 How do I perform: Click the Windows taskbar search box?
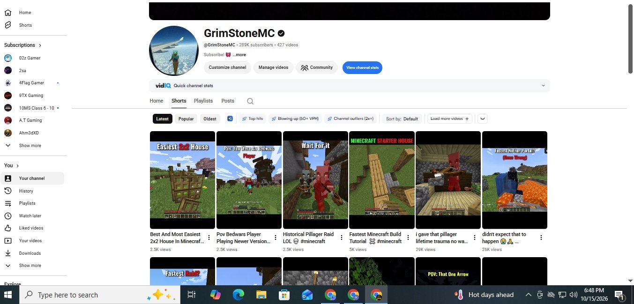99,295
